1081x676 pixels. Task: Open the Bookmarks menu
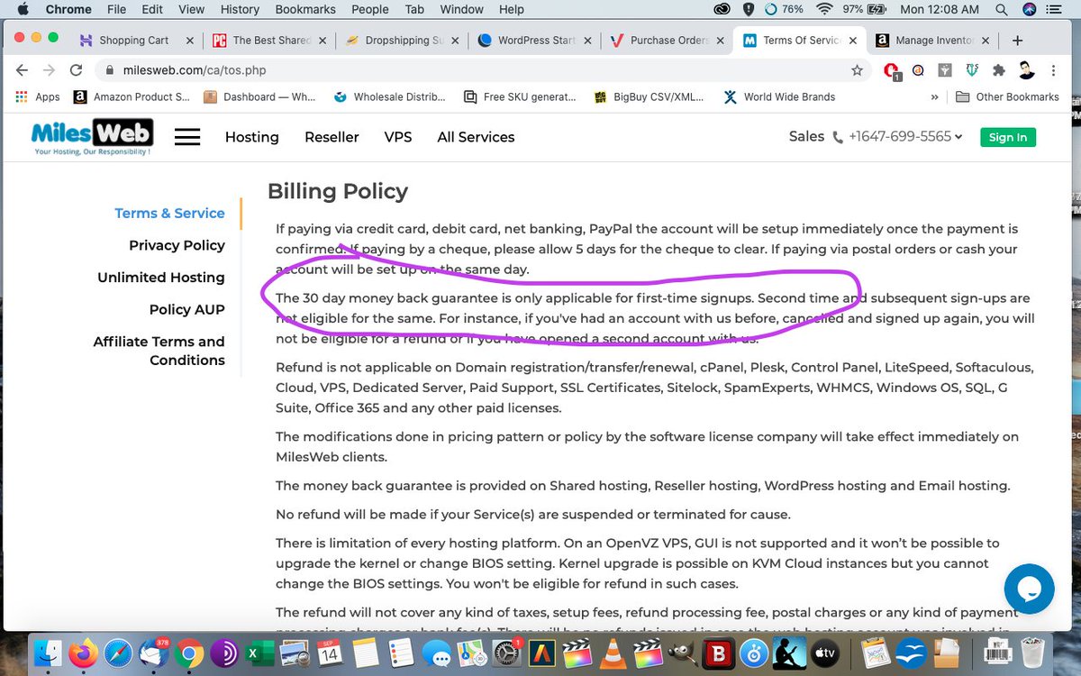[x=305, y=9]
